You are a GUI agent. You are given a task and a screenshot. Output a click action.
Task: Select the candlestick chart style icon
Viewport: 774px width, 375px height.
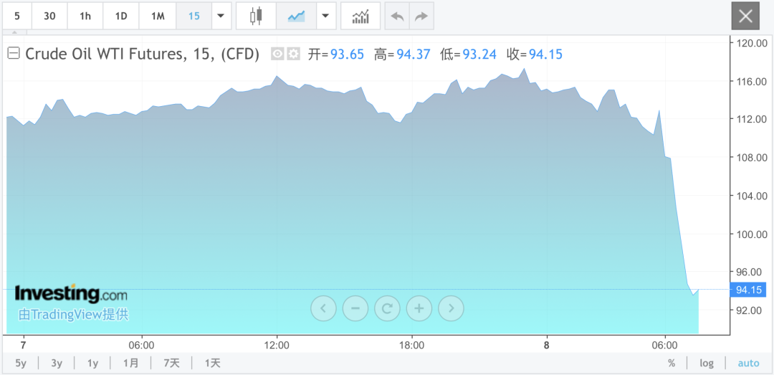(256, 16)
